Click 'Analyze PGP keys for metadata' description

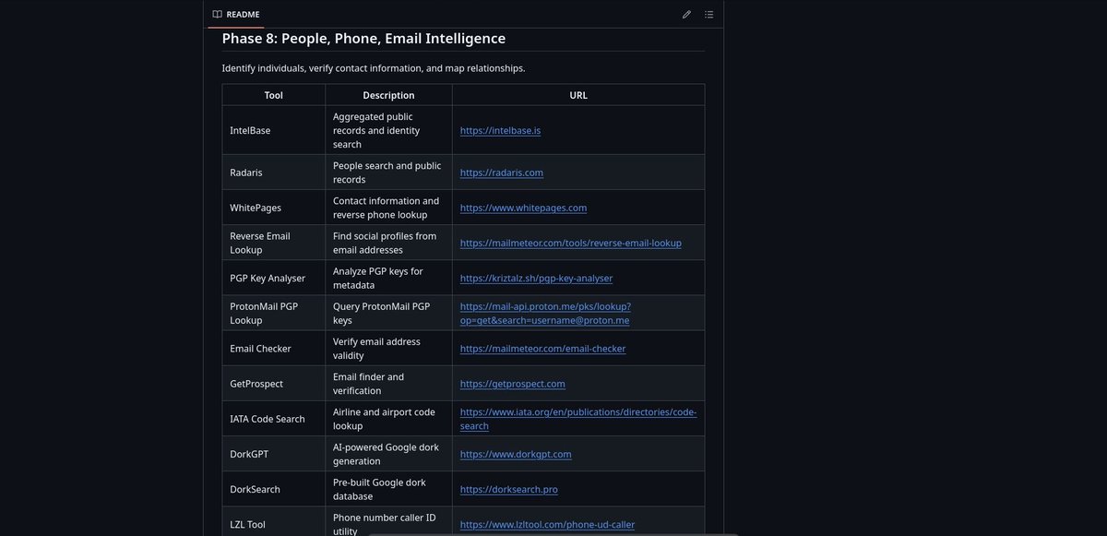[x=378, y=278]
